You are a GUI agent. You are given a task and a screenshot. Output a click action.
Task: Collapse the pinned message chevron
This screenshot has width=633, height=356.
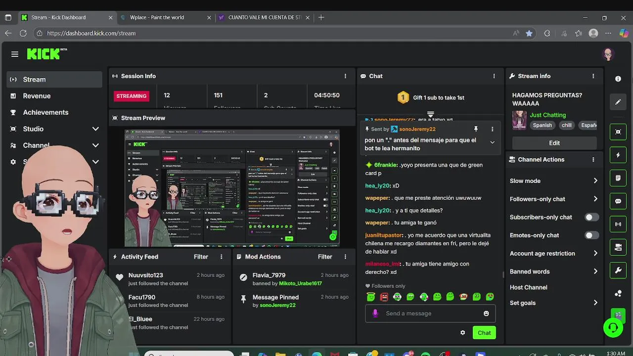[x=492, y=142]
